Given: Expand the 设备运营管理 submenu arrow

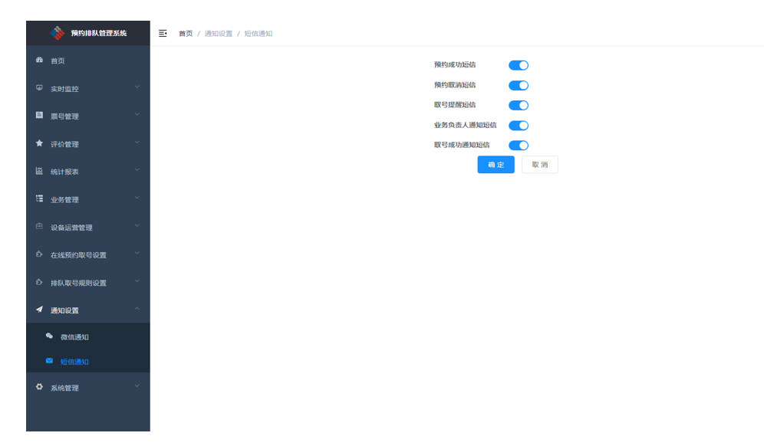Looking at the screenshot, I should click(x=137, y=226).
